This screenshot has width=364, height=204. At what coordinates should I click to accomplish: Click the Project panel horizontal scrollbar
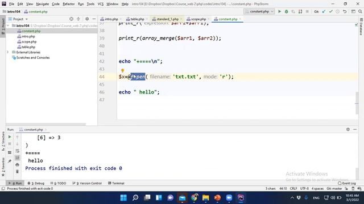click(46, 124)
